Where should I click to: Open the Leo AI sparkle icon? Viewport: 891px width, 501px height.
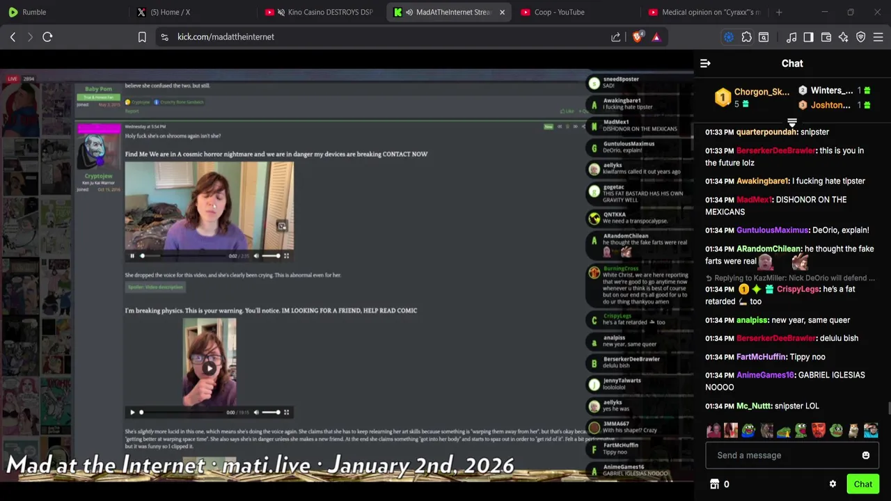(x=844, y=37)
